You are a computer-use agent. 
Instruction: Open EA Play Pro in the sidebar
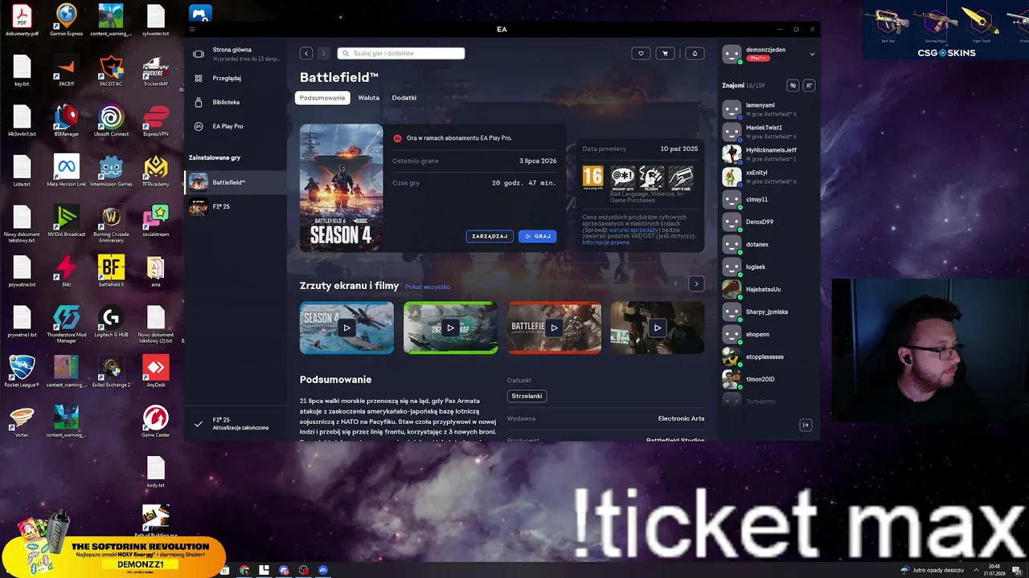pos(236,126)
